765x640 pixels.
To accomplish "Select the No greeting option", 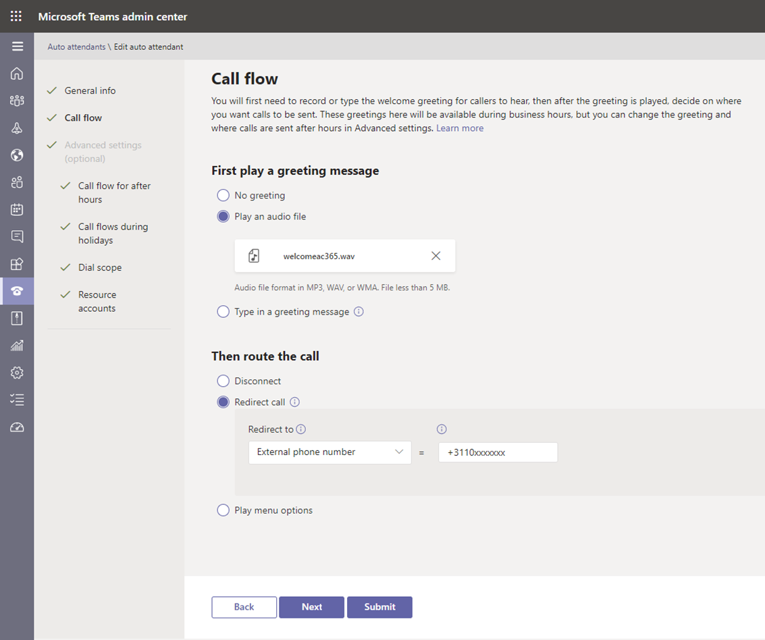I will [x=223, y=195].
